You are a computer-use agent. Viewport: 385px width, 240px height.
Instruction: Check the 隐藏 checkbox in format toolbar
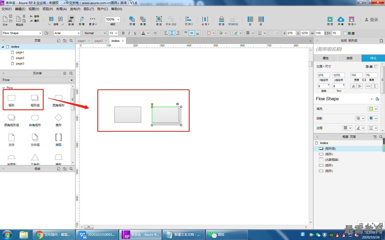(x=345, y=33)
